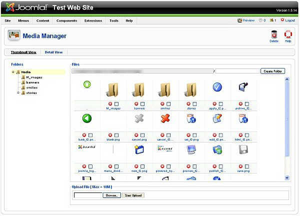300x216 pixels.
Task: Switch to Thumbnail View tab
Action: pyautogui.click(x=23, y=52)
